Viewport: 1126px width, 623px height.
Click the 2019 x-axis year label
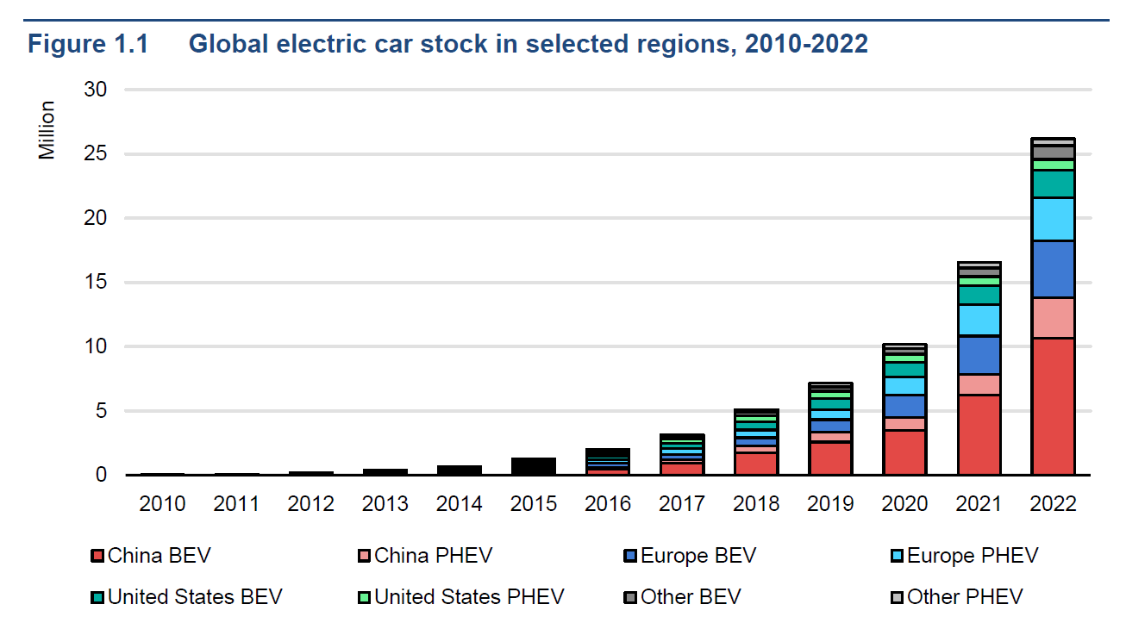coord(830,504)
